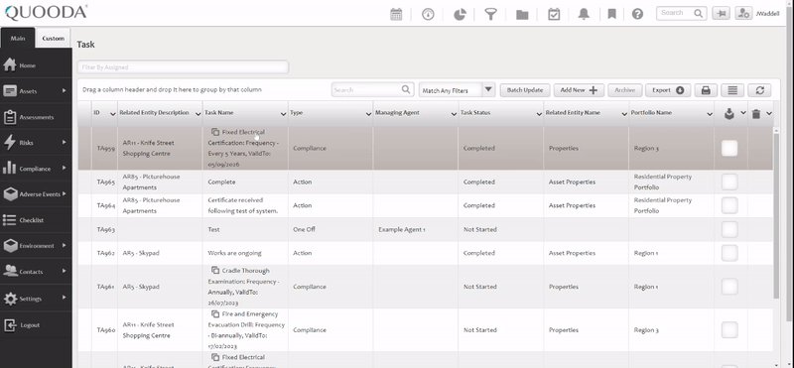794x368 pixels.
Task: Switch to the Main tab
Action: point(18,38)
